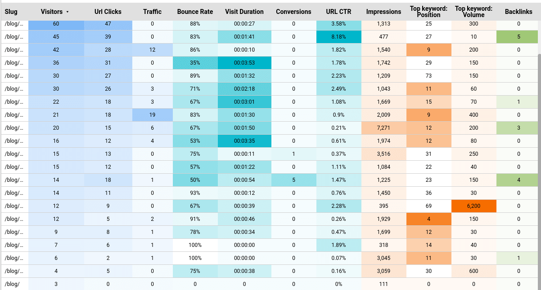This screenshot has height=290, width=541.
Task: Click the orange position cell showing 4
Action: (x=428, y=219)
